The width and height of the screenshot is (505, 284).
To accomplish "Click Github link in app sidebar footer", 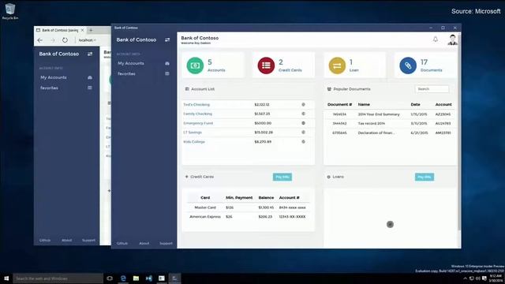I will (122, 244).
